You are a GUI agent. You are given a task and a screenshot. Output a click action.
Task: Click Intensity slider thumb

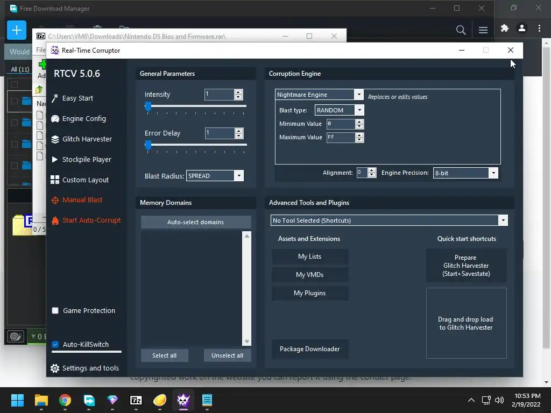click(x=149, y=106)
